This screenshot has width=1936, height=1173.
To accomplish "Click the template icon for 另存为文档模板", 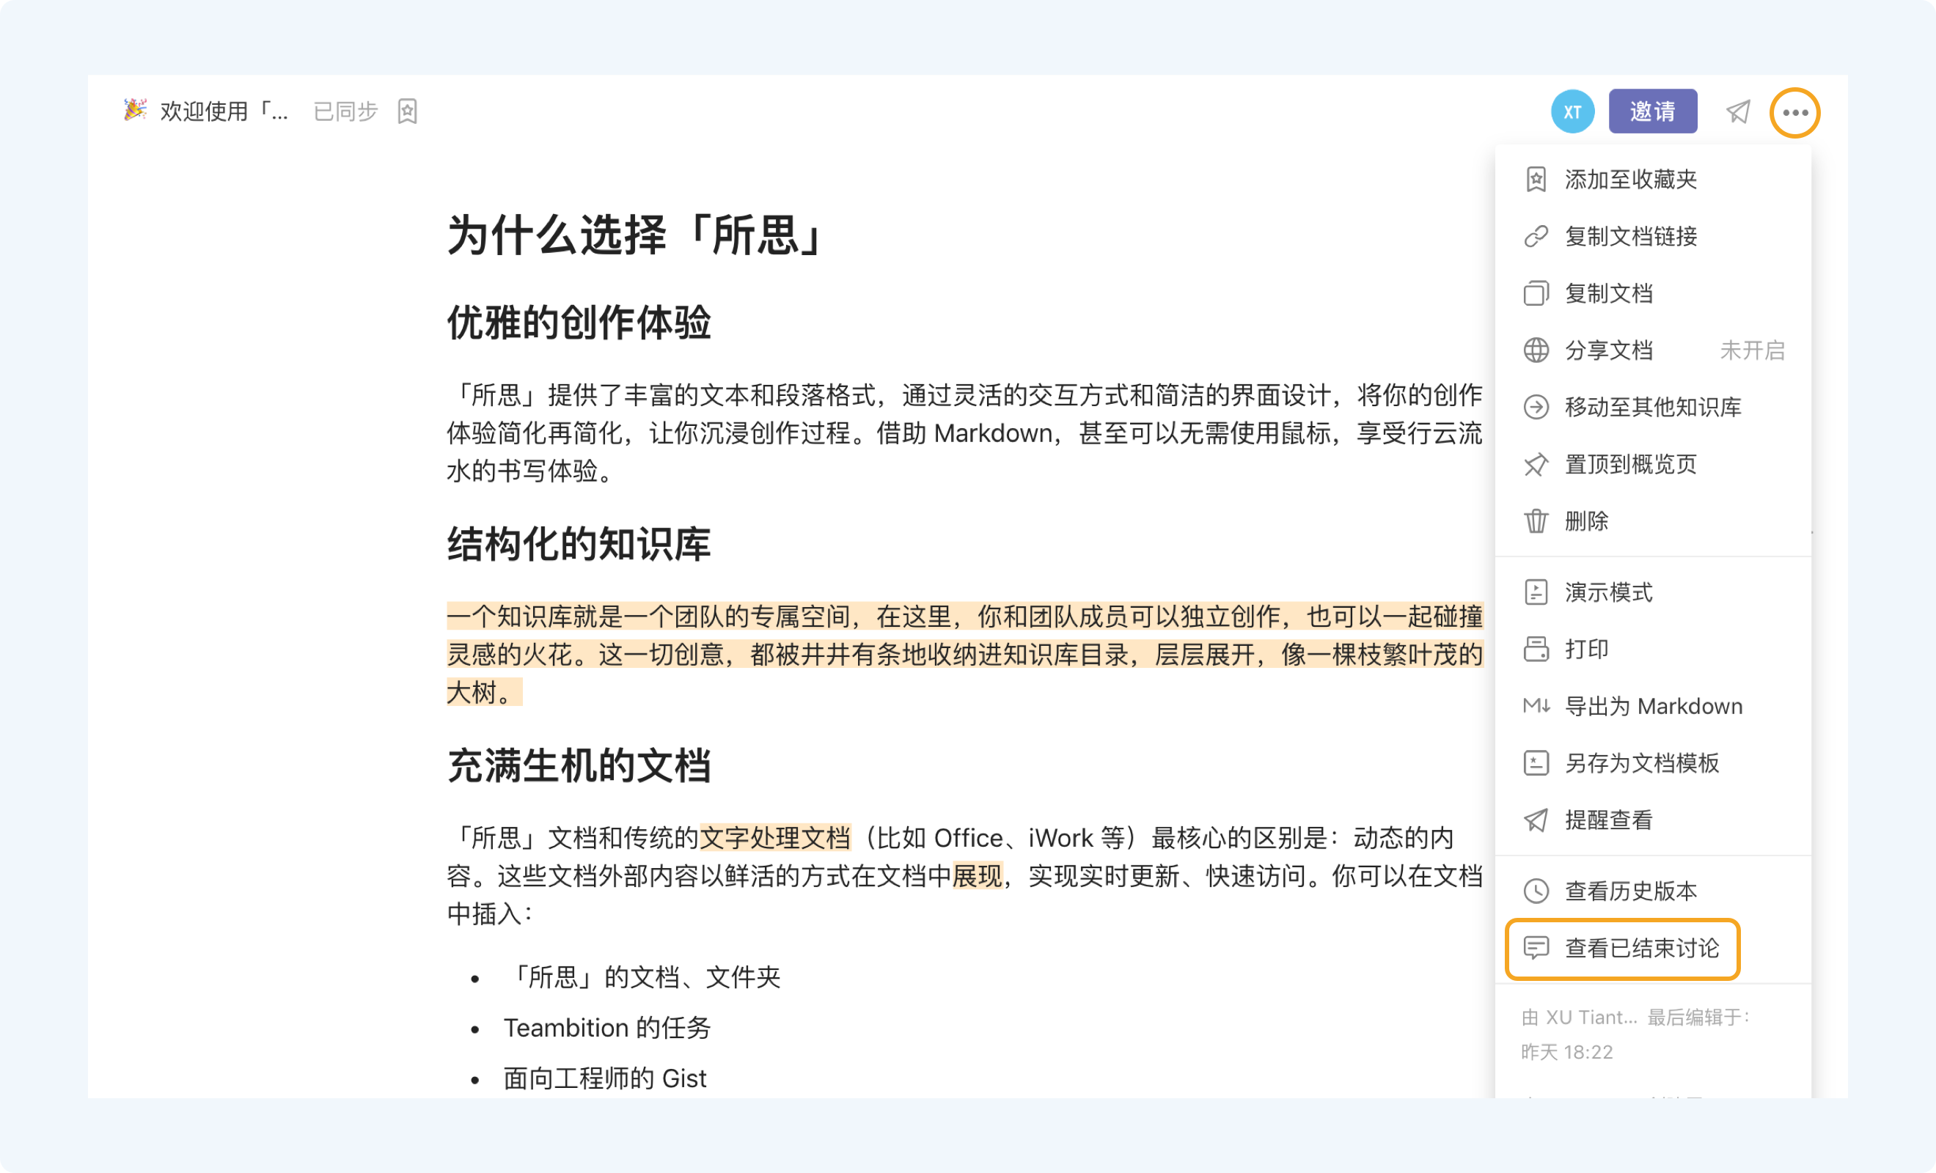I will click(x=1536, y=763).
